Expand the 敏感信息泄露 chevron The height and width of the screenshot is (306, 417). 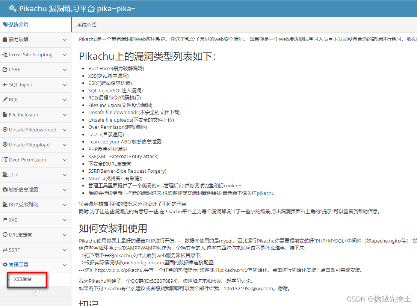(65, 190)
